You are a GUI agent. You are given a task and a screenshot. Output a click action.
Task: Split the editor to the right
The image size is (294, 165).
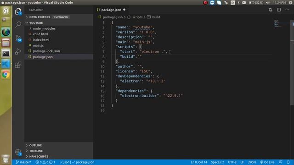pyautogui.click(x=279, y=10)
